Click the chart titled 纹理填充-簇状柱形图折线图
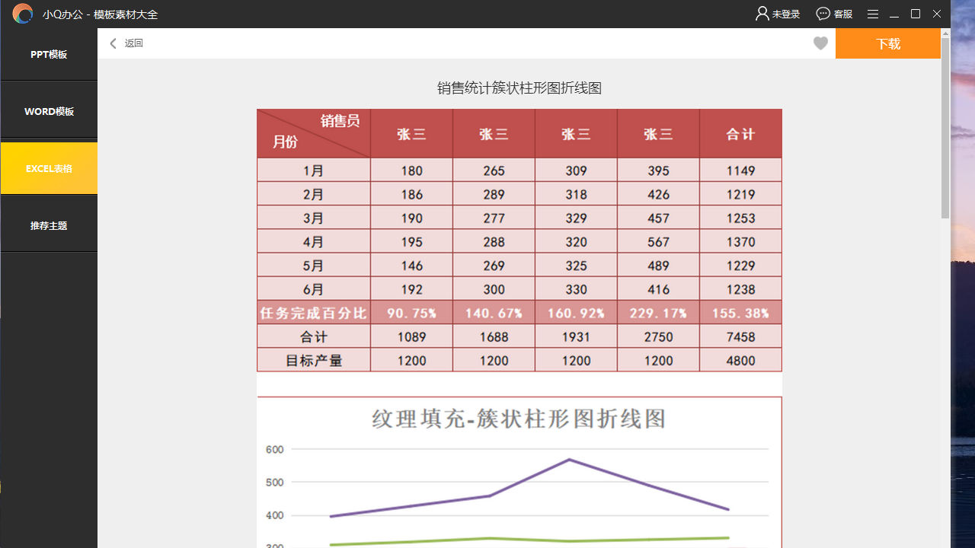The width and height of the screenshot is (975, 548). coord(519,419)
